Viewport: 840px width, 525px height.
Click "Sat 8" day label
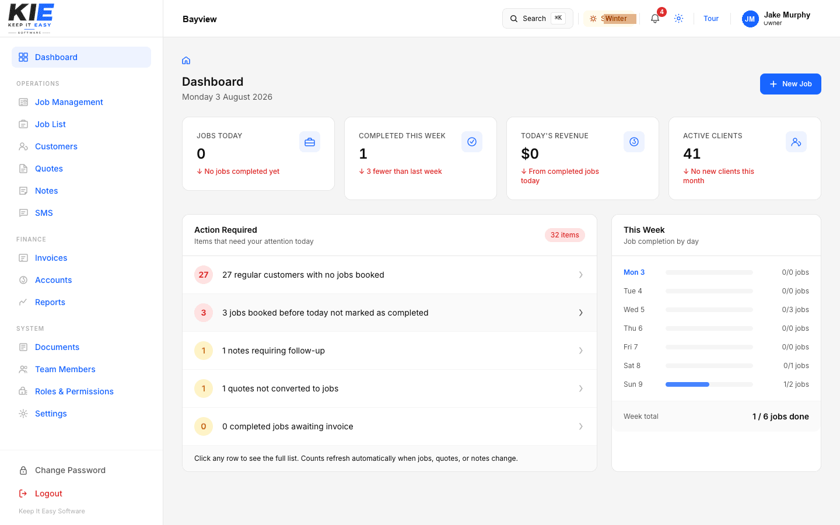point(632,366)
